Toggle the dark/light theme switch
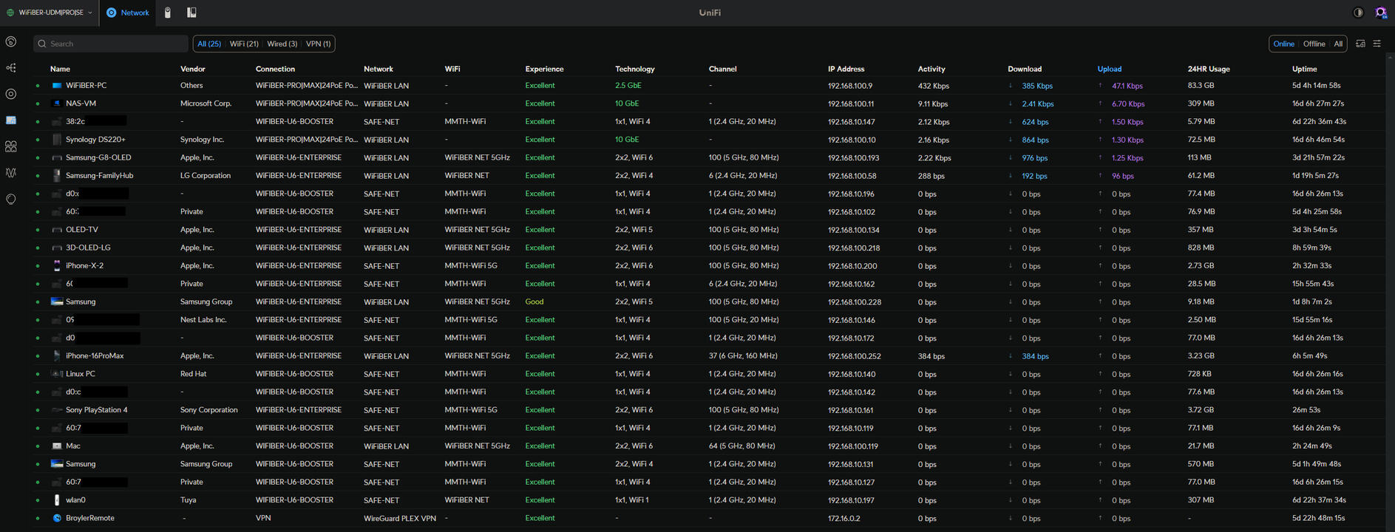1395x532 pixels. [x=1358, y=13]
